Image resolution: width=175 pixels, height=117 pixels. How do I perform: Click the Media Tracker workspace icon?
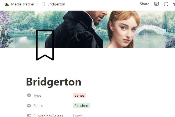(x=7, y=4)
